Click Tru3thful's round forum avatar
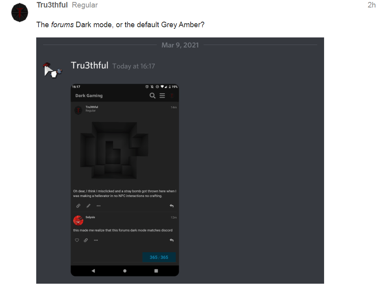Screen dimensions: 380x290 pyautogui.click(x=20, y=12)
